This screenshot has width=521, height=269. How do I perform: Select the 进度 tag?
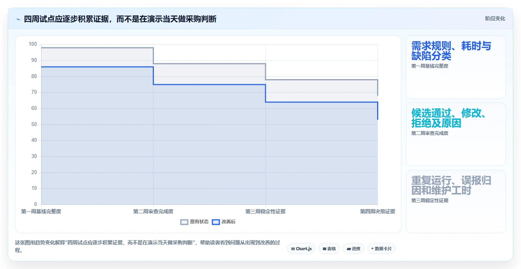coord(354,249)
